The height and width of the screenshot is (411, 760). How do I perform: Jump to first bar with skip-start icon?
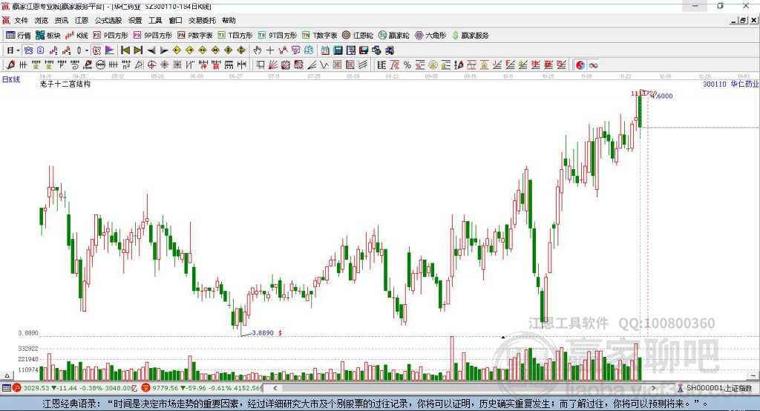pyautogui.click(x=125, y=50)
